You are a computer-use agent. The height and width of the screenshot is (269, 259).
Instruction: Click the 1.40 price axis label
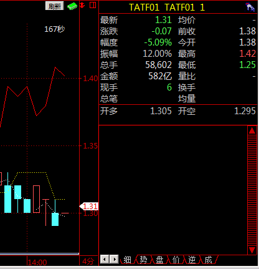90,79
